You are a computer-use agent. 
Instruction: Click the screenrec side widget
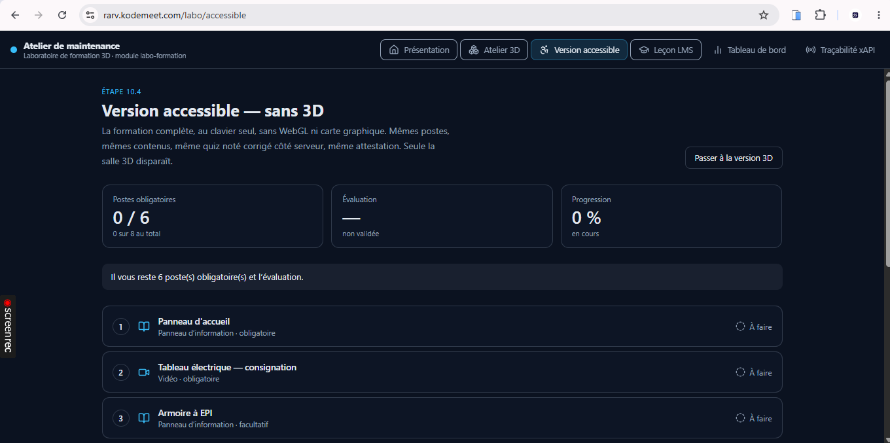tap(8, 326)
